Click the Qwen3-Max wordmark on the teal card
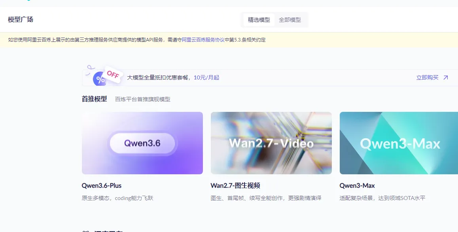This screenshot has width=458, height=232. tap(399, 143)
